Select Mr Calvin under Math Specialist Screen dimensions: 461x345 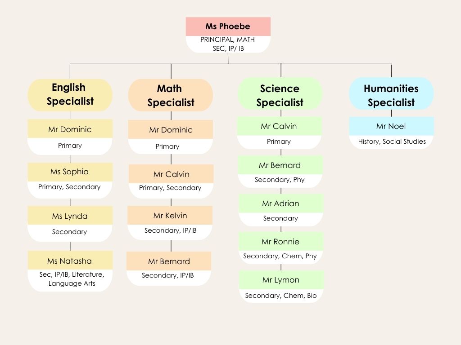click(171, 181)
